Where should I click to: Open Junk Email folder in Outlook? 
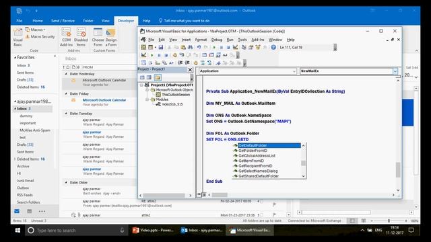tap(26, 181)
